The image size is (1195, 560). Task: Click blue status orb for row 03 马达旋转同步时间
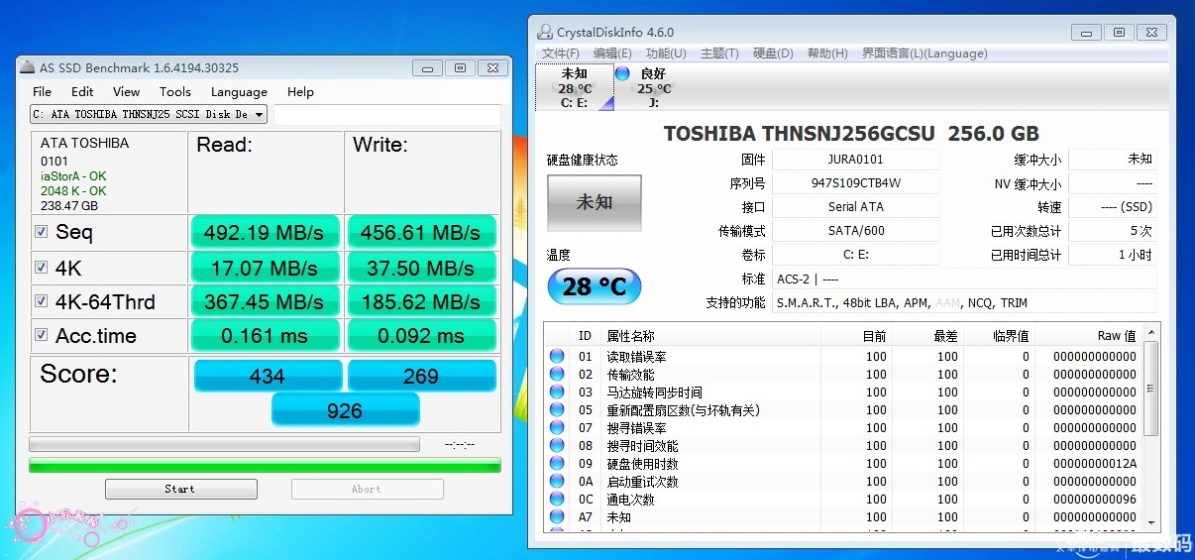click(x=557, y=392)
